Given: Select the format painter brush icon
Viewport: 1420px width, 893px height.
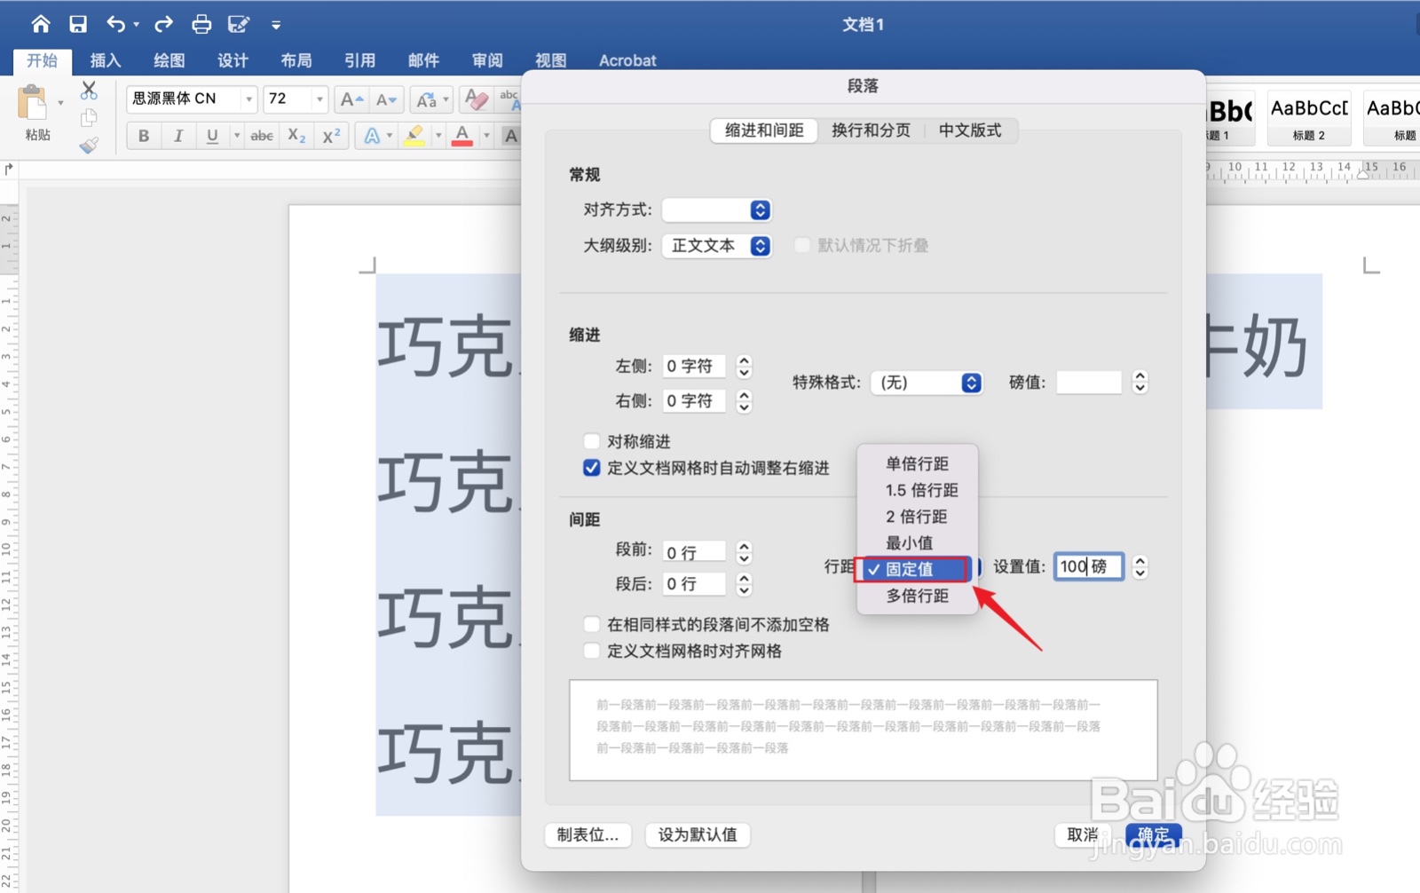Looking at the screenshot, I should click(x=89, y=146).
